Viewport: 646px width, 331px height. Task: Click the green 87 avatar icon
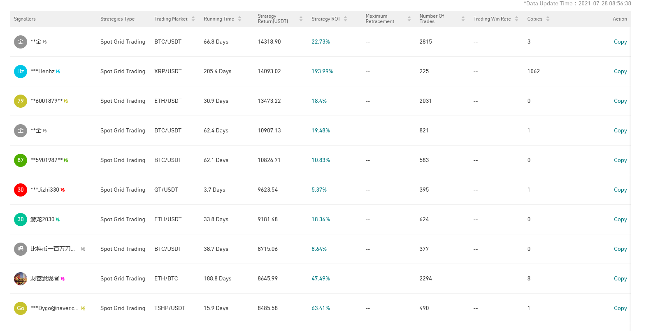(x=21, y=160)
